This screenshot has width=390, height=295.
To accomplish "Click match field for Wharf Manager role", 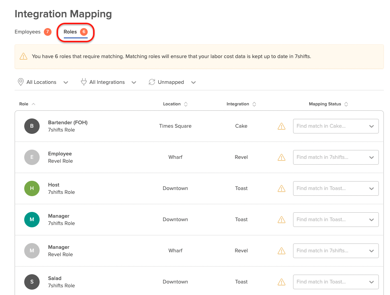I will click(335, 251).
